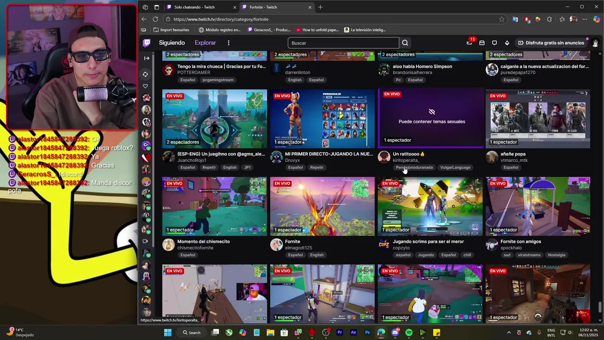Open Módulo registro en... bookmark
604x340 pixels.
[219, 30]
